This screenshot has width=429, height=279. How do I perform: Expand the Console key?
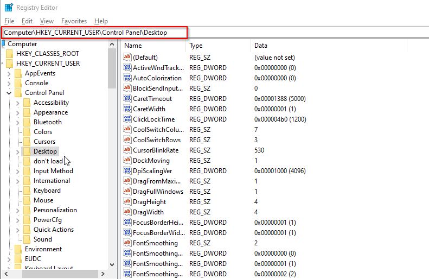pyautogui.click(x=9, y=84)
